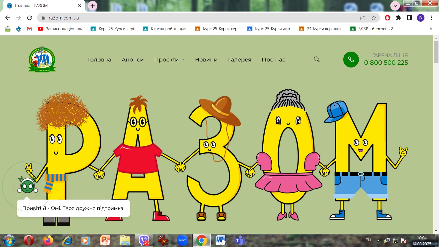Screen dimensions: 439x247
Task: Launch Microsoft Teams from the taskbar
Action: 240,240
